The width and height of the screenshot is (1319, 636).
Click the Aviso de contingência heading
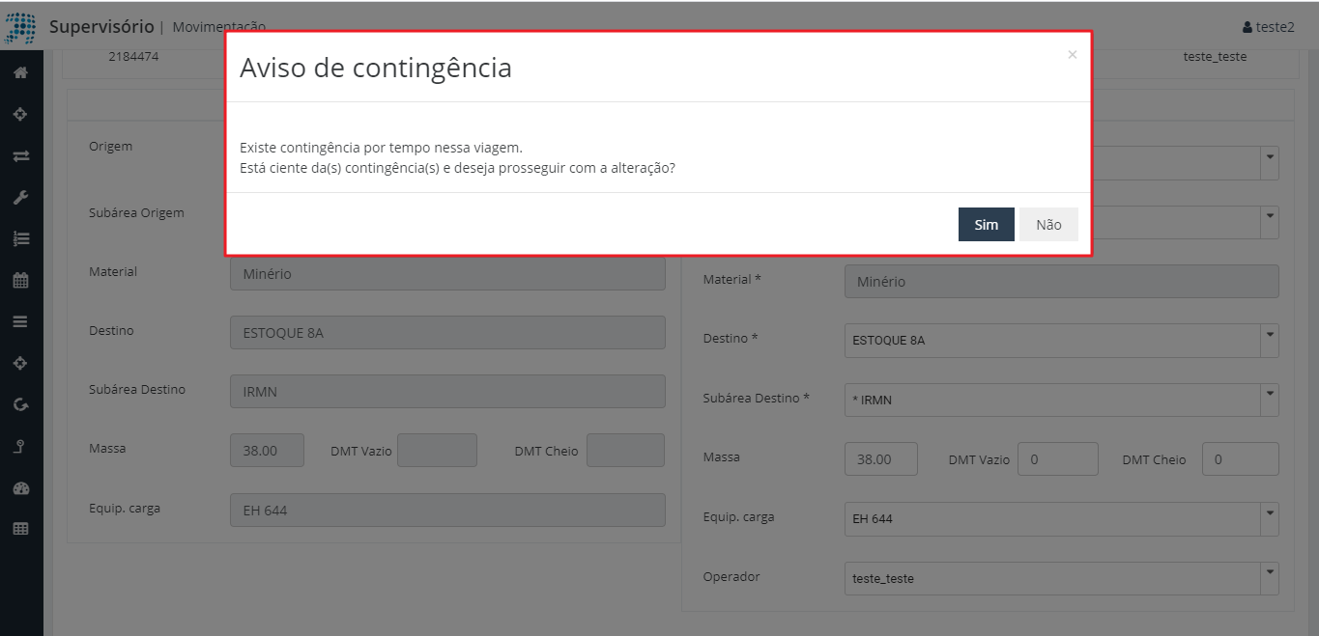point(376,68)
